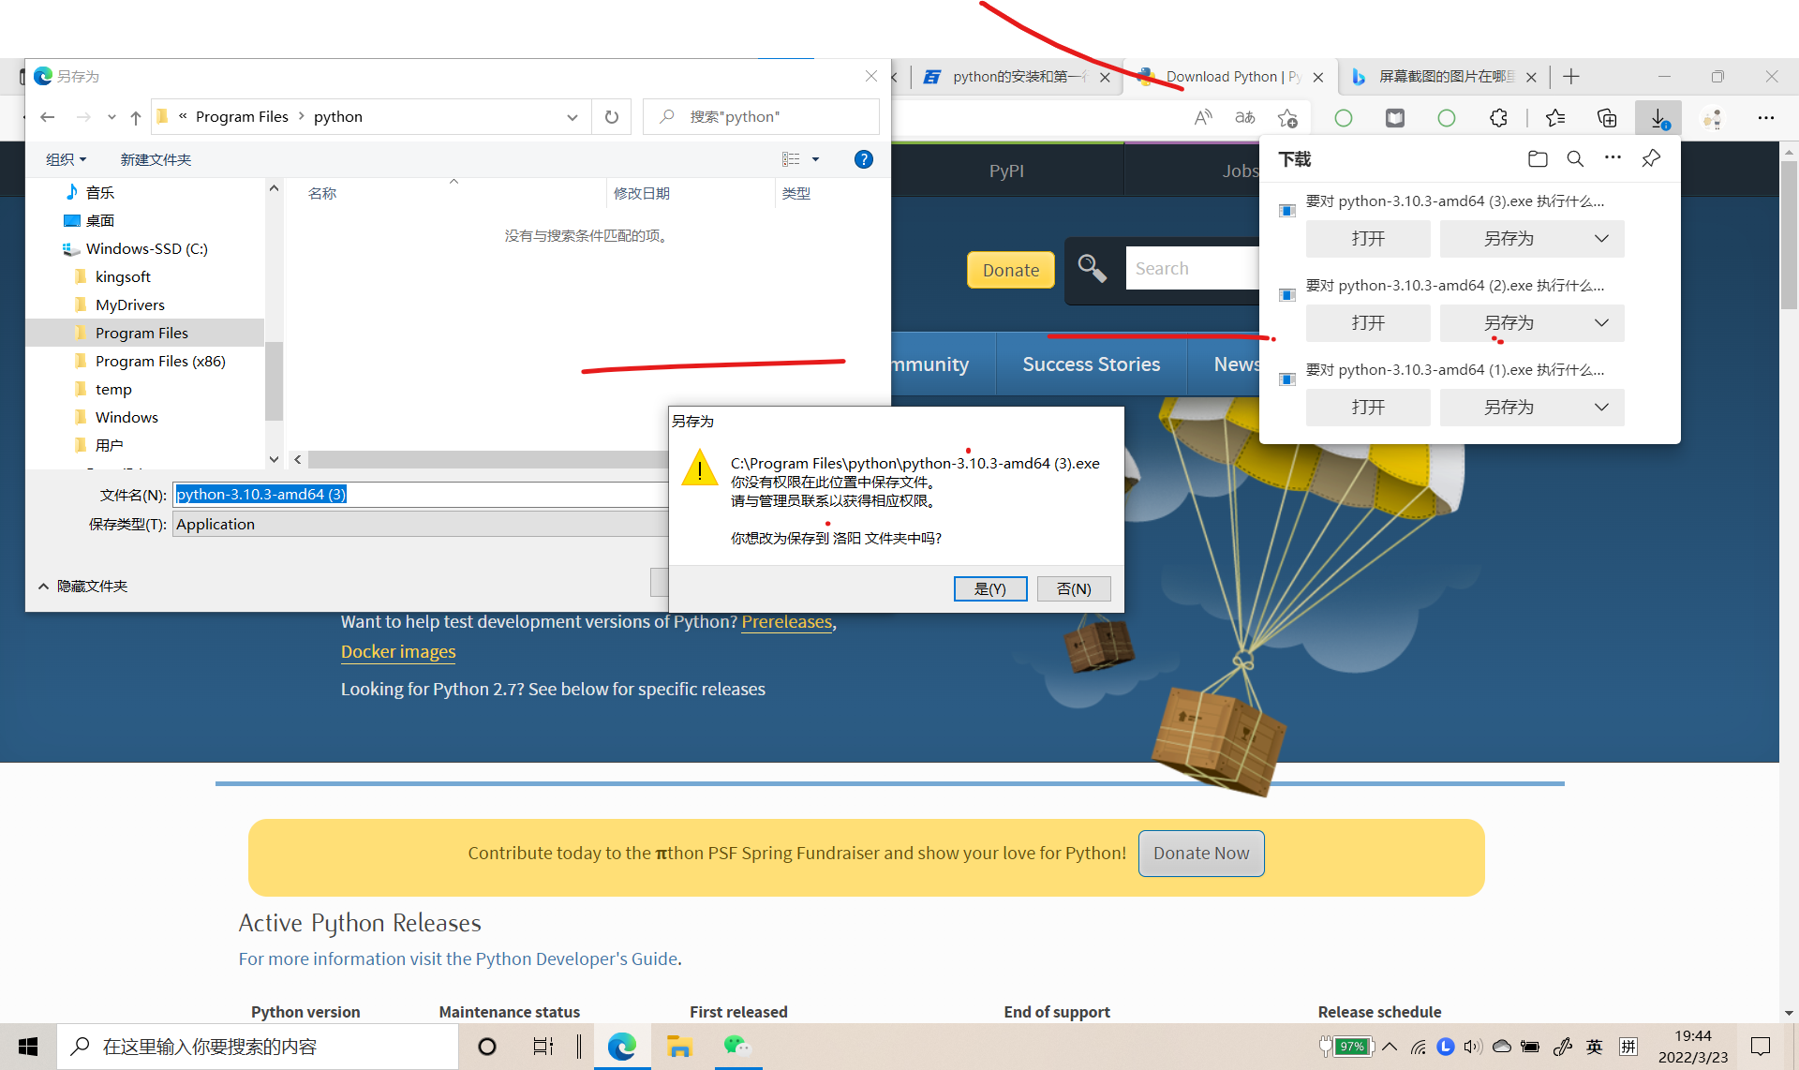Image resolution: width=1799 pixels, height=1070 pixels.
Task: Refresh the python folder listing
Action: [x=612, y=117]
